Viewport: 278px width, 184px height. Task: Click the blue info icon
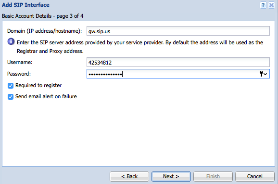tap(11, 41)
